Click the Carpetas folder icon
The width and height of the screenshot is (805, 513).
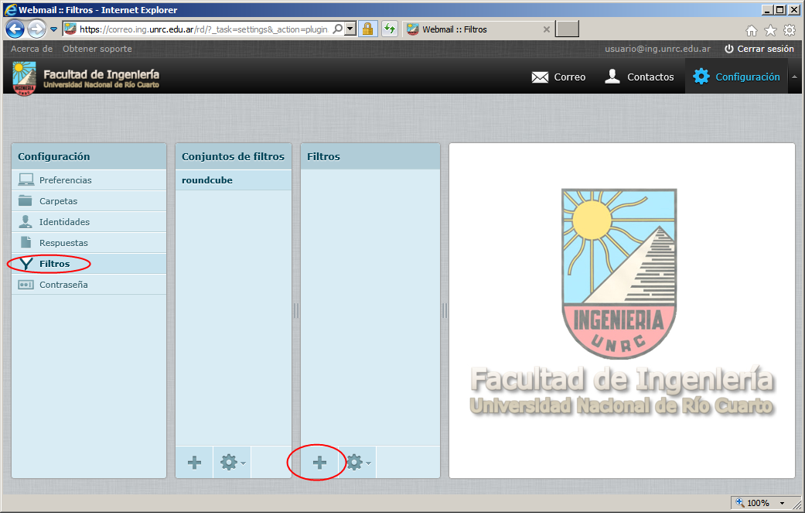pos(26,200)
